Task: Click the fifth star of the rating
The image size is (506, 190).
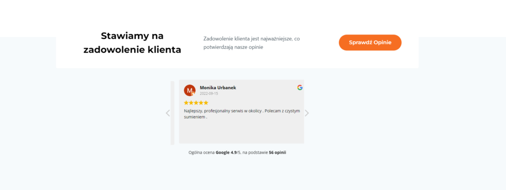Action: [206, 103]
